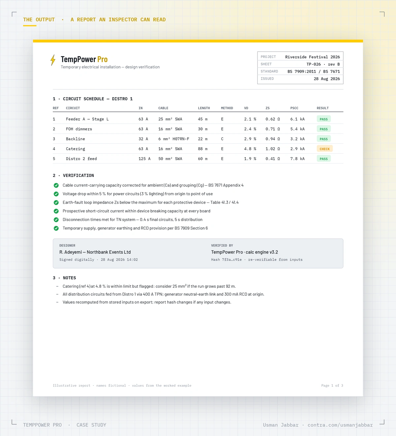Click the sheet number TP-026 rev B
396x436 pixels.
323,64
